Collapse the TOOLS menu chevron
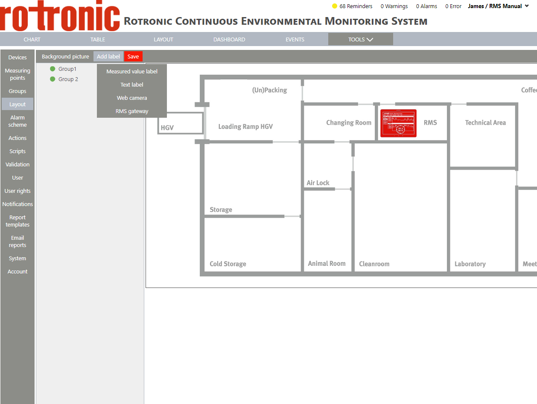Screen dimensions: 537x404 click(370, 40)
